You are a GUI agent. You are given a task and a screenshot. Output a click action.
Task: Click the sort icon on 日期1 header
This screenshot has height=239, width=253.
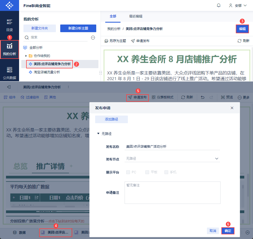pyautogui.click(x=37, y=198)
